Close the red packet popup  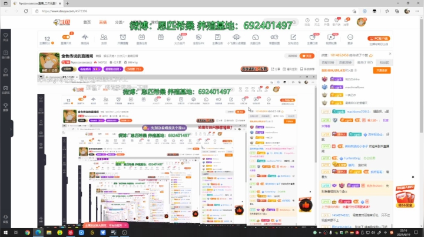click(413, 177)
